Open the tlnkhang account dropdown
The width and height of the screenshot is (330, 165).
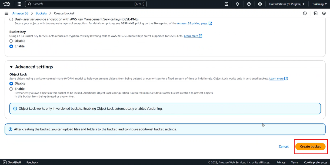pyautogui.click(x=319, y=4)
